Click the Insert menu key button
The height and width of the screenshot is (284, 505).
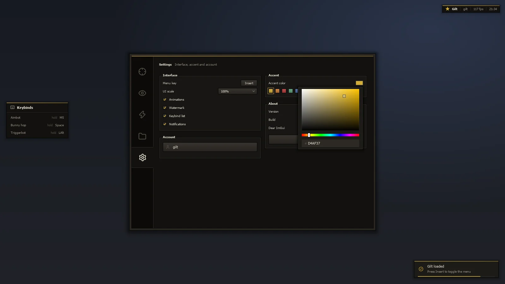[x=249, y=83]
